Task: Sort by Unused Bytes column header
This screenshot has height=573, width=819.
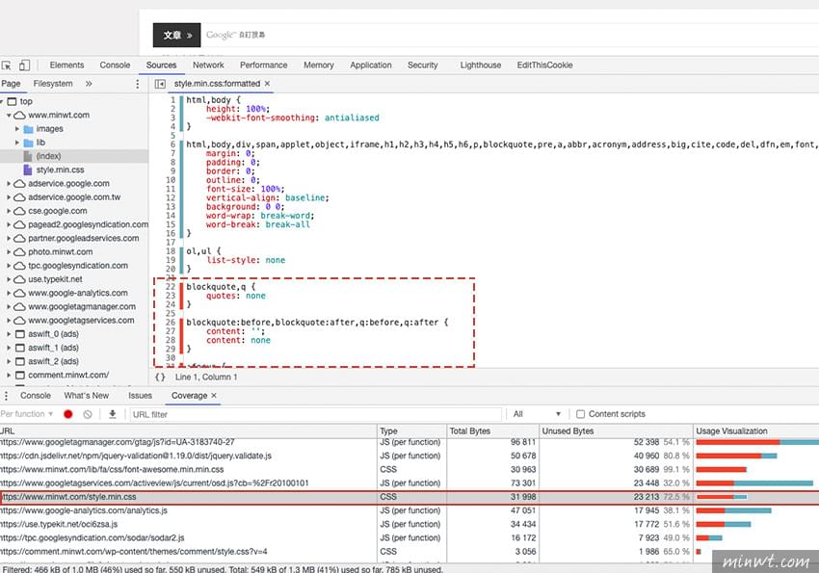Action: [x=616, y=431]
